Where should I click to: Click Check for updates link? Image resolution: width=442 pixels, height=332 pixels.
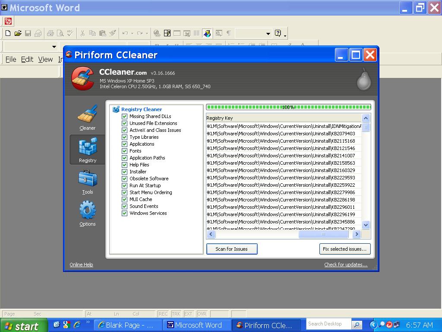(x=346, y=265)
